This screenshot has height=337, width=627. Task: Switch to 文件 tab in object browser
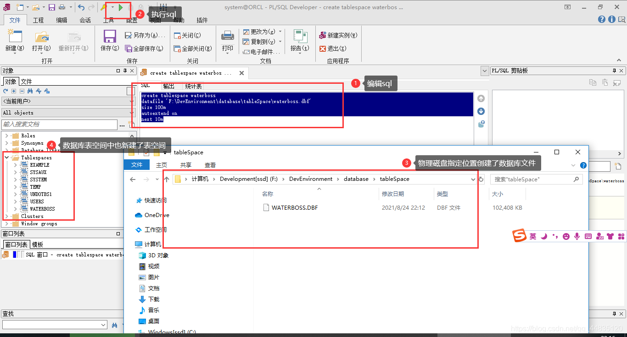[x=27, y=82]
